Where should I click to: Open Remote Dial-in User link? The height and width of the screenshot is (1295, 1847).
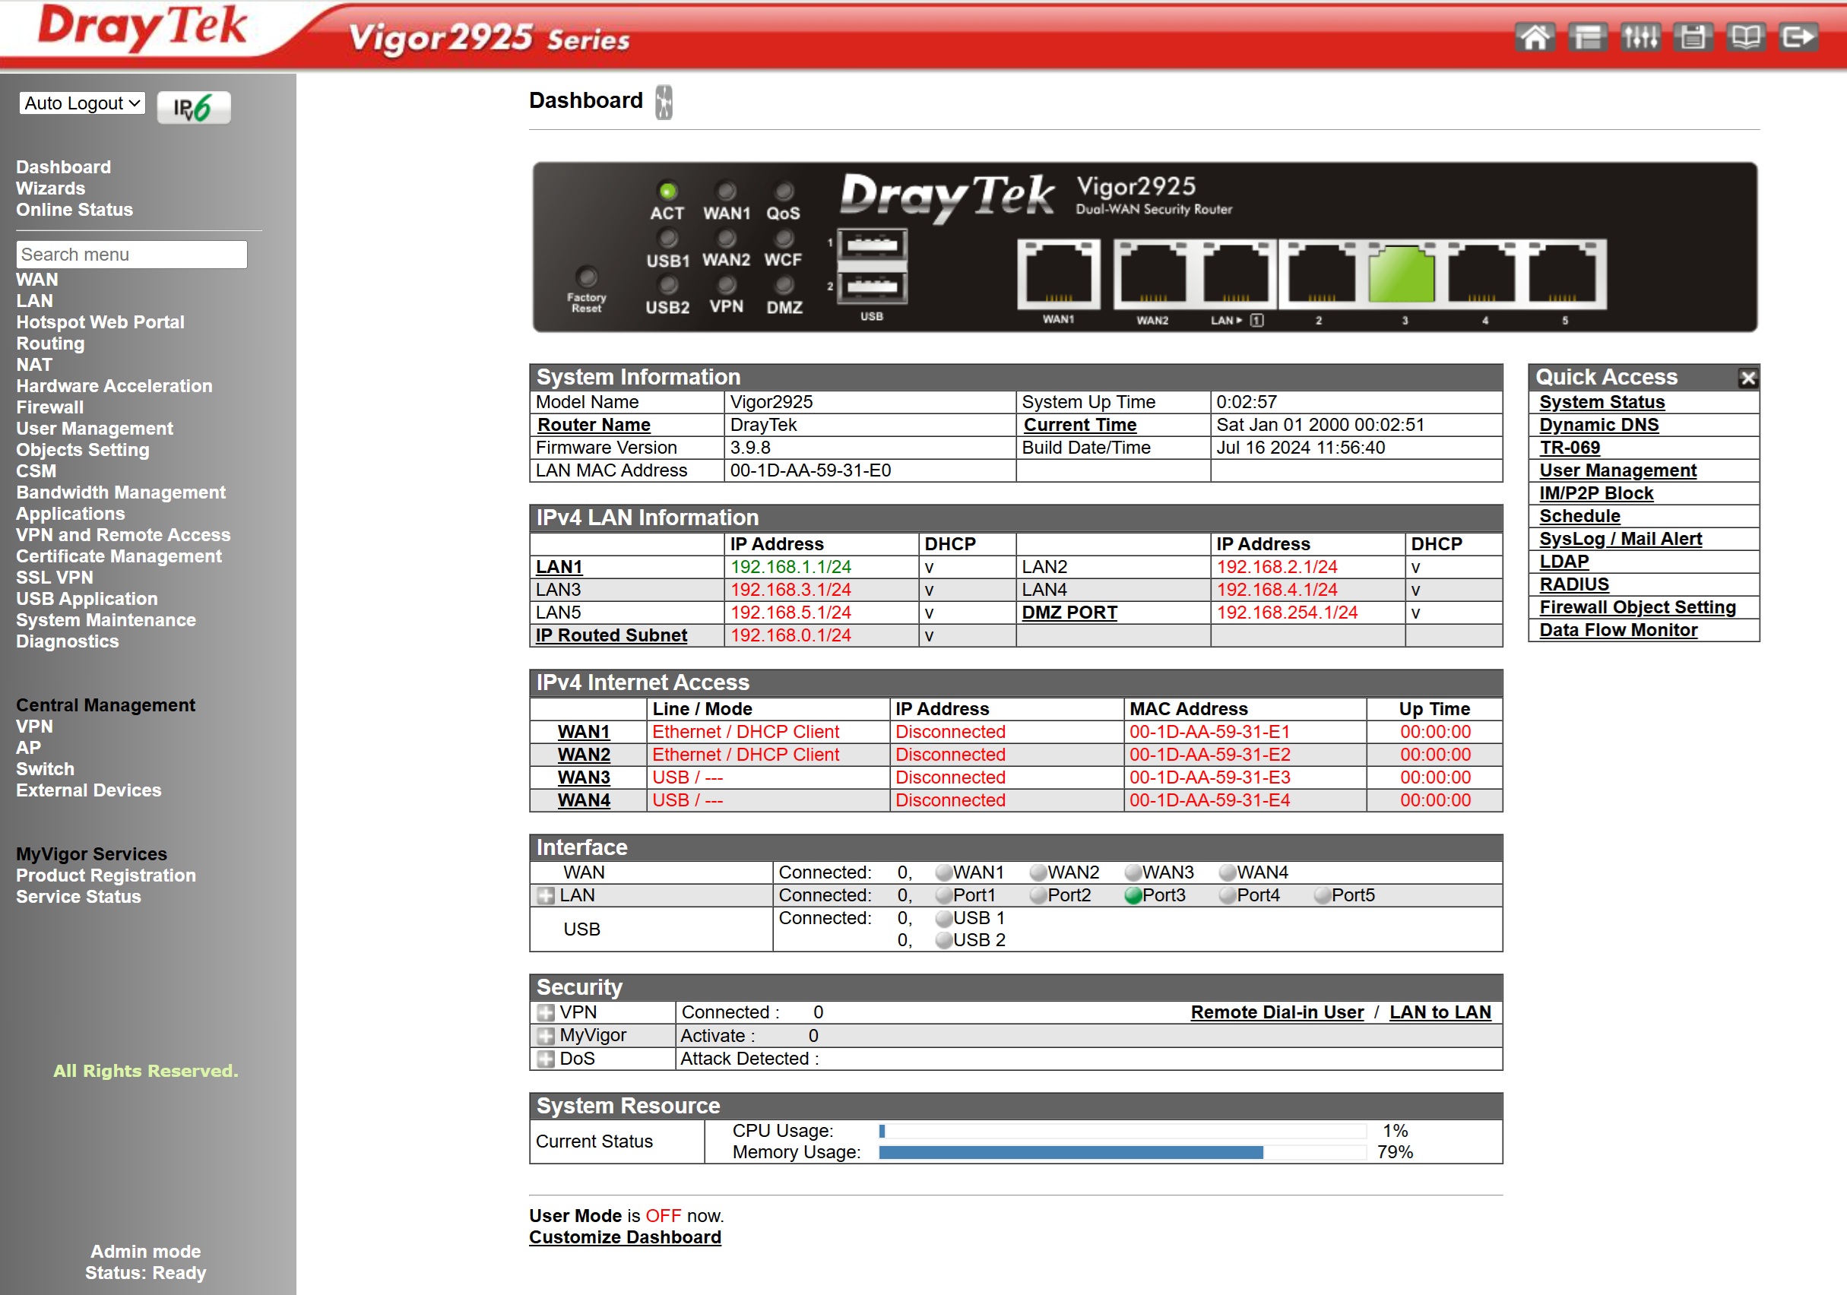[x=1278, y=1013]
